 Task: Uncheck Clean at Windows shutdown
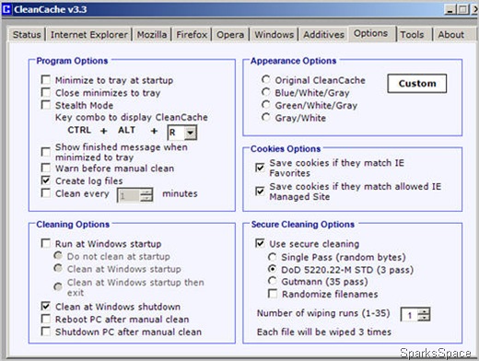click(46, 306)
